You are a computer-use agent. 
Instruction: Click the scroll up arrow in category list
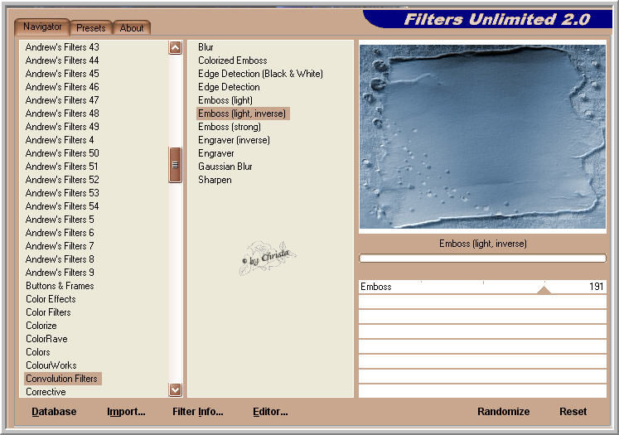pos(176,48)
